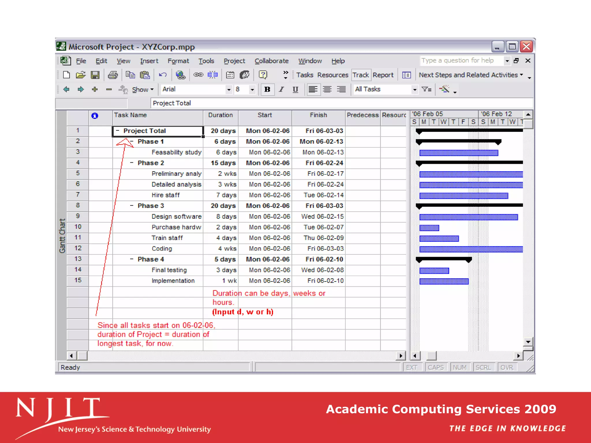Open a file with the Open folder icon
This screenshot has height=443, width=591.
click(x=81, y=75)
